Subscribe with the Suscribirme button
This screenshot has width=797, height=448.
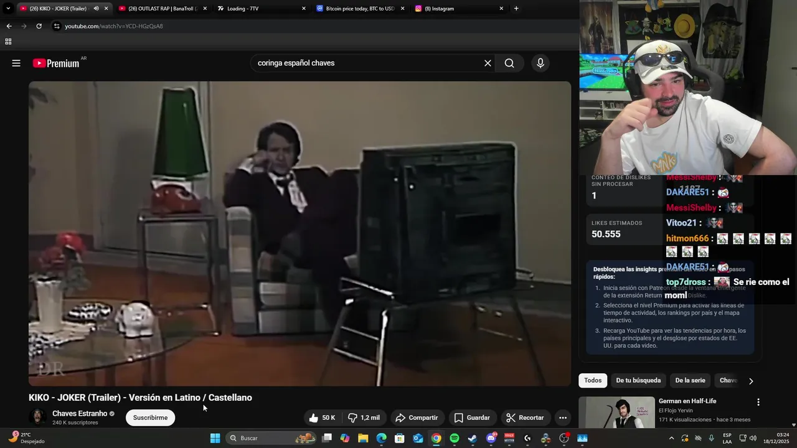[x=150, y=418]
